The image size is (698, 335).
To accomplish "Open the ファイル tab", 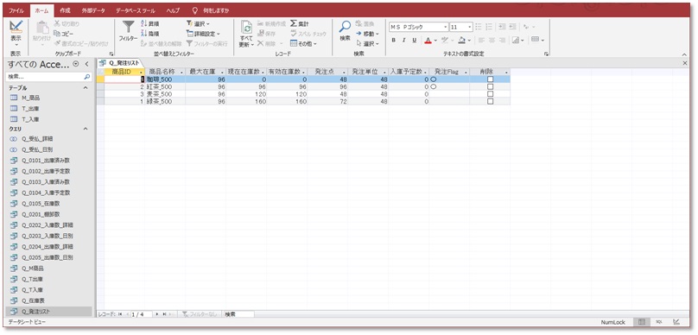I will pyautogui.click(x=16, y=9).
